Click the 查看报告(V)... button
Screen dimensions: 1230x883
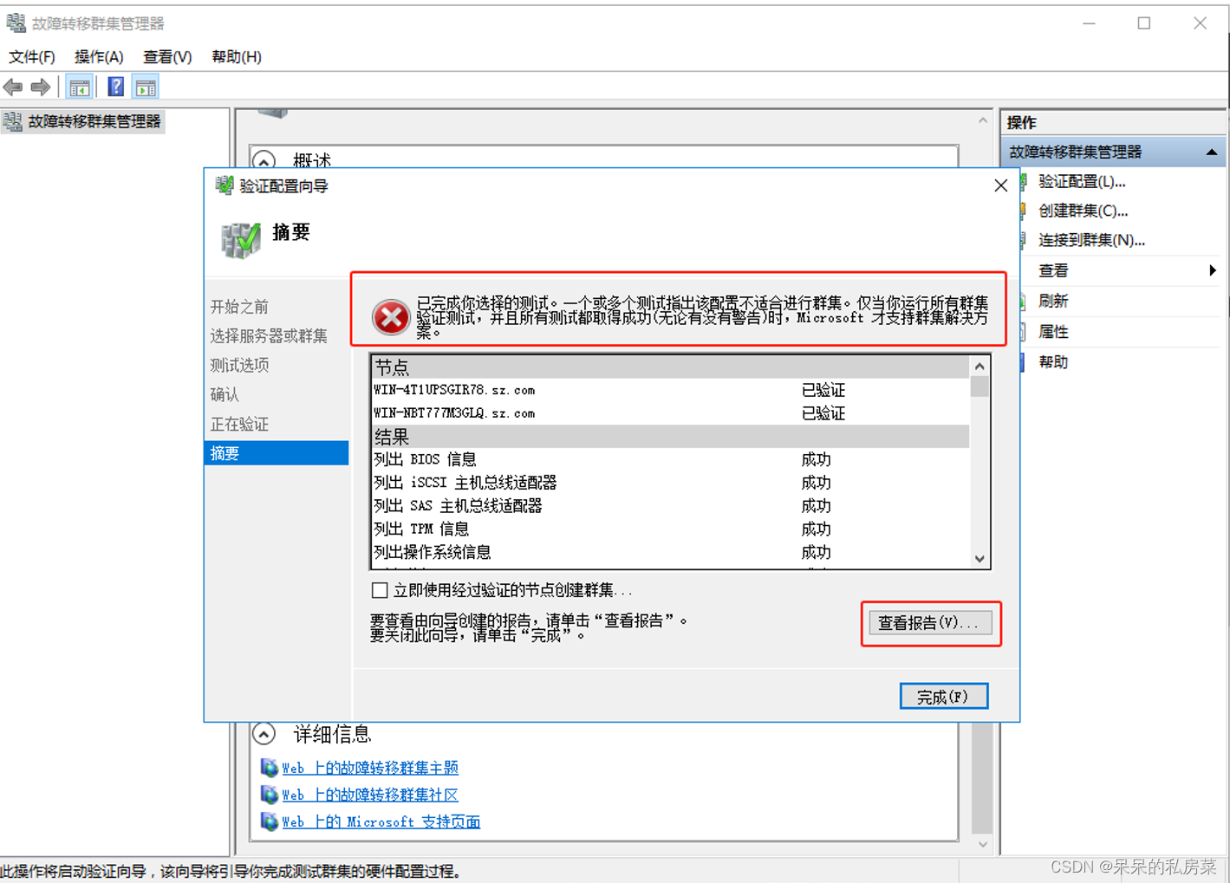(x=930, y=623)
